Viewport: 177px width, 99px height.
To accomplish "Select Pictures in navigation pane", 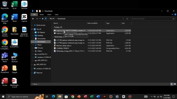I will [40, 48].
